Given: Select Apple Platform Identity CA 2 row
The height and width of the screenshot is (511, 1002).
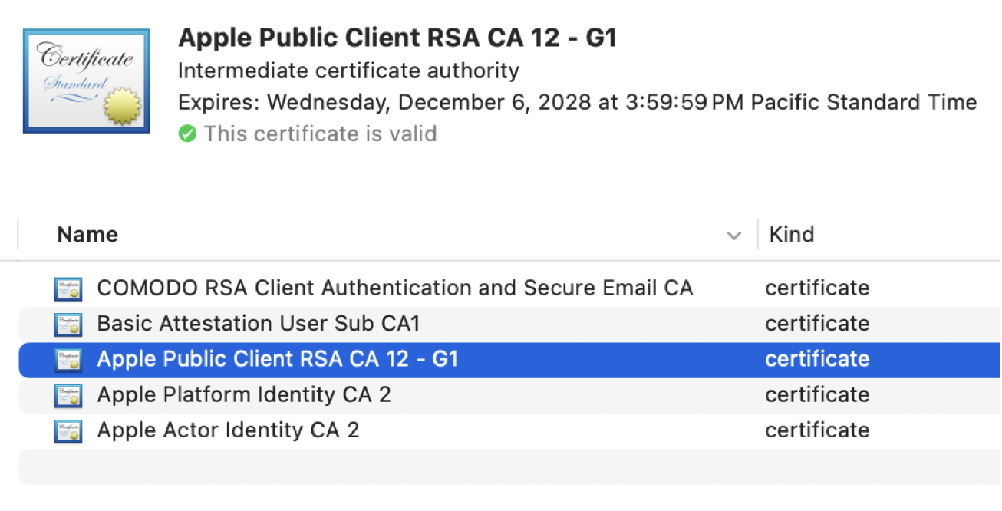Looking at the screenshot, I should pos(243,394).
